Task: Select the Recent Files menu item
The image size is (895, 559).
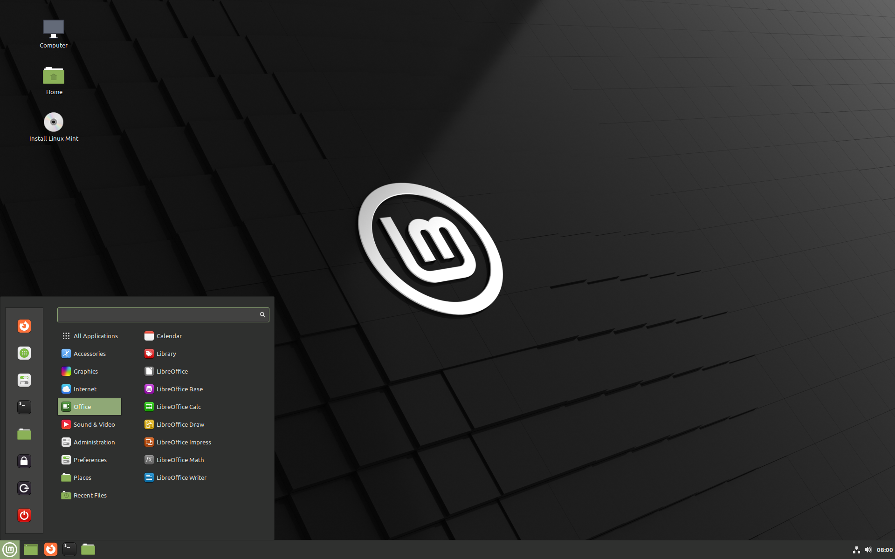Action: [89, 495]
